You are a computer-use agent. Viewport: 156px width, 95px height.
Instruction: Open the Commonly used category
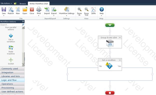pos(12,69)
